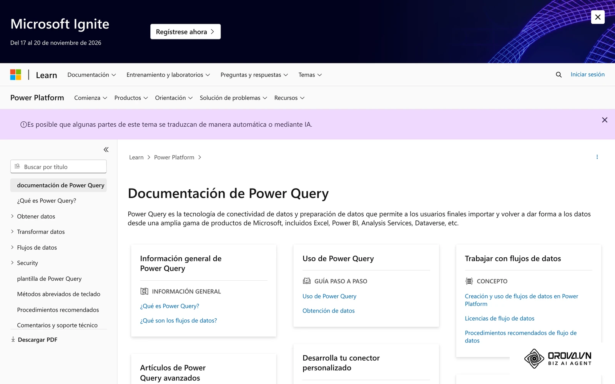Open Comentarios y soporte técnico item

(57, 325)
